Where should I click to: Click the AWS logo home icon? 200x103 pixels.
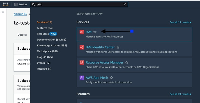tap(5, 4)
